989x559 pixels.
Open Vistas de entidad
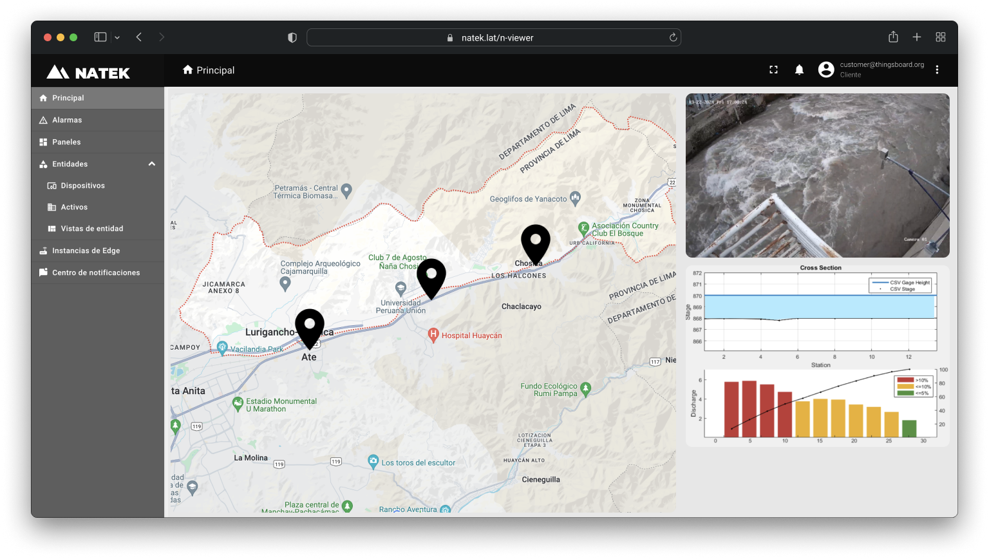(98, 229)
